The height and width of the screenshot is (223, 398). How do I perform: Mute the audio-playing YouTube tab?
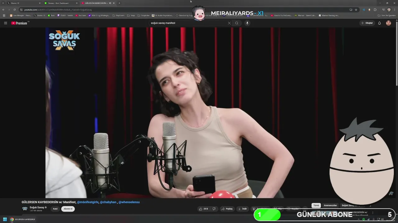coord(110,3)
